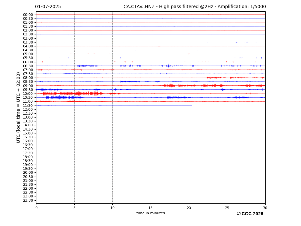The image size is (301, 226).
Task: Select the 11:30 row label
Action: [28, 106]
